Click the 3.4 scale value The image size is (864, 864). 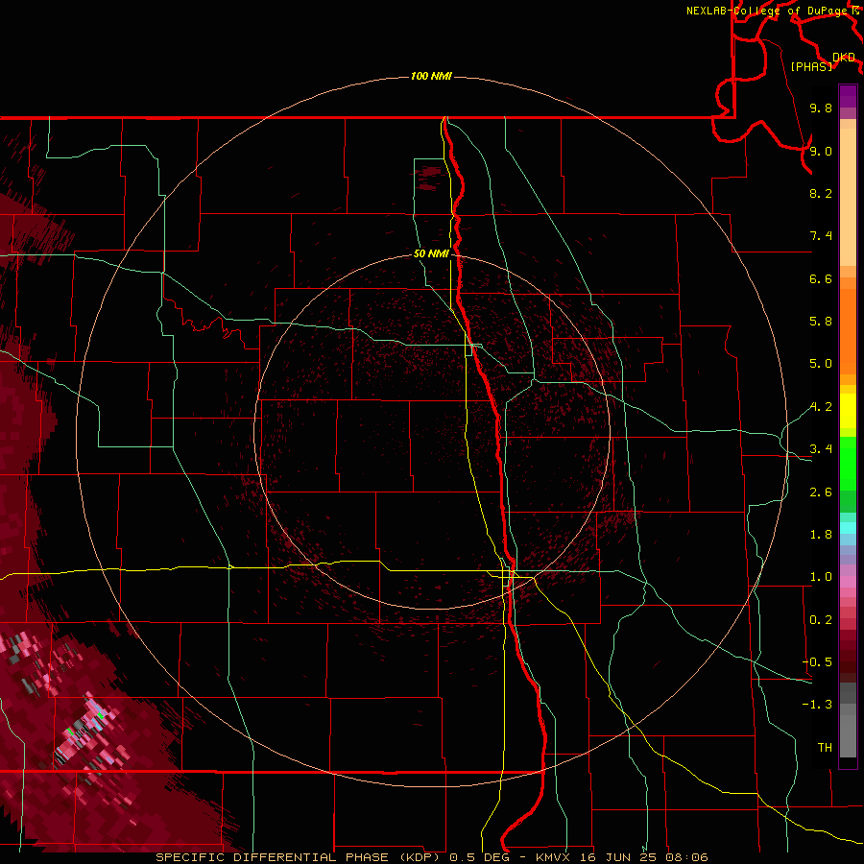[821, 449]
